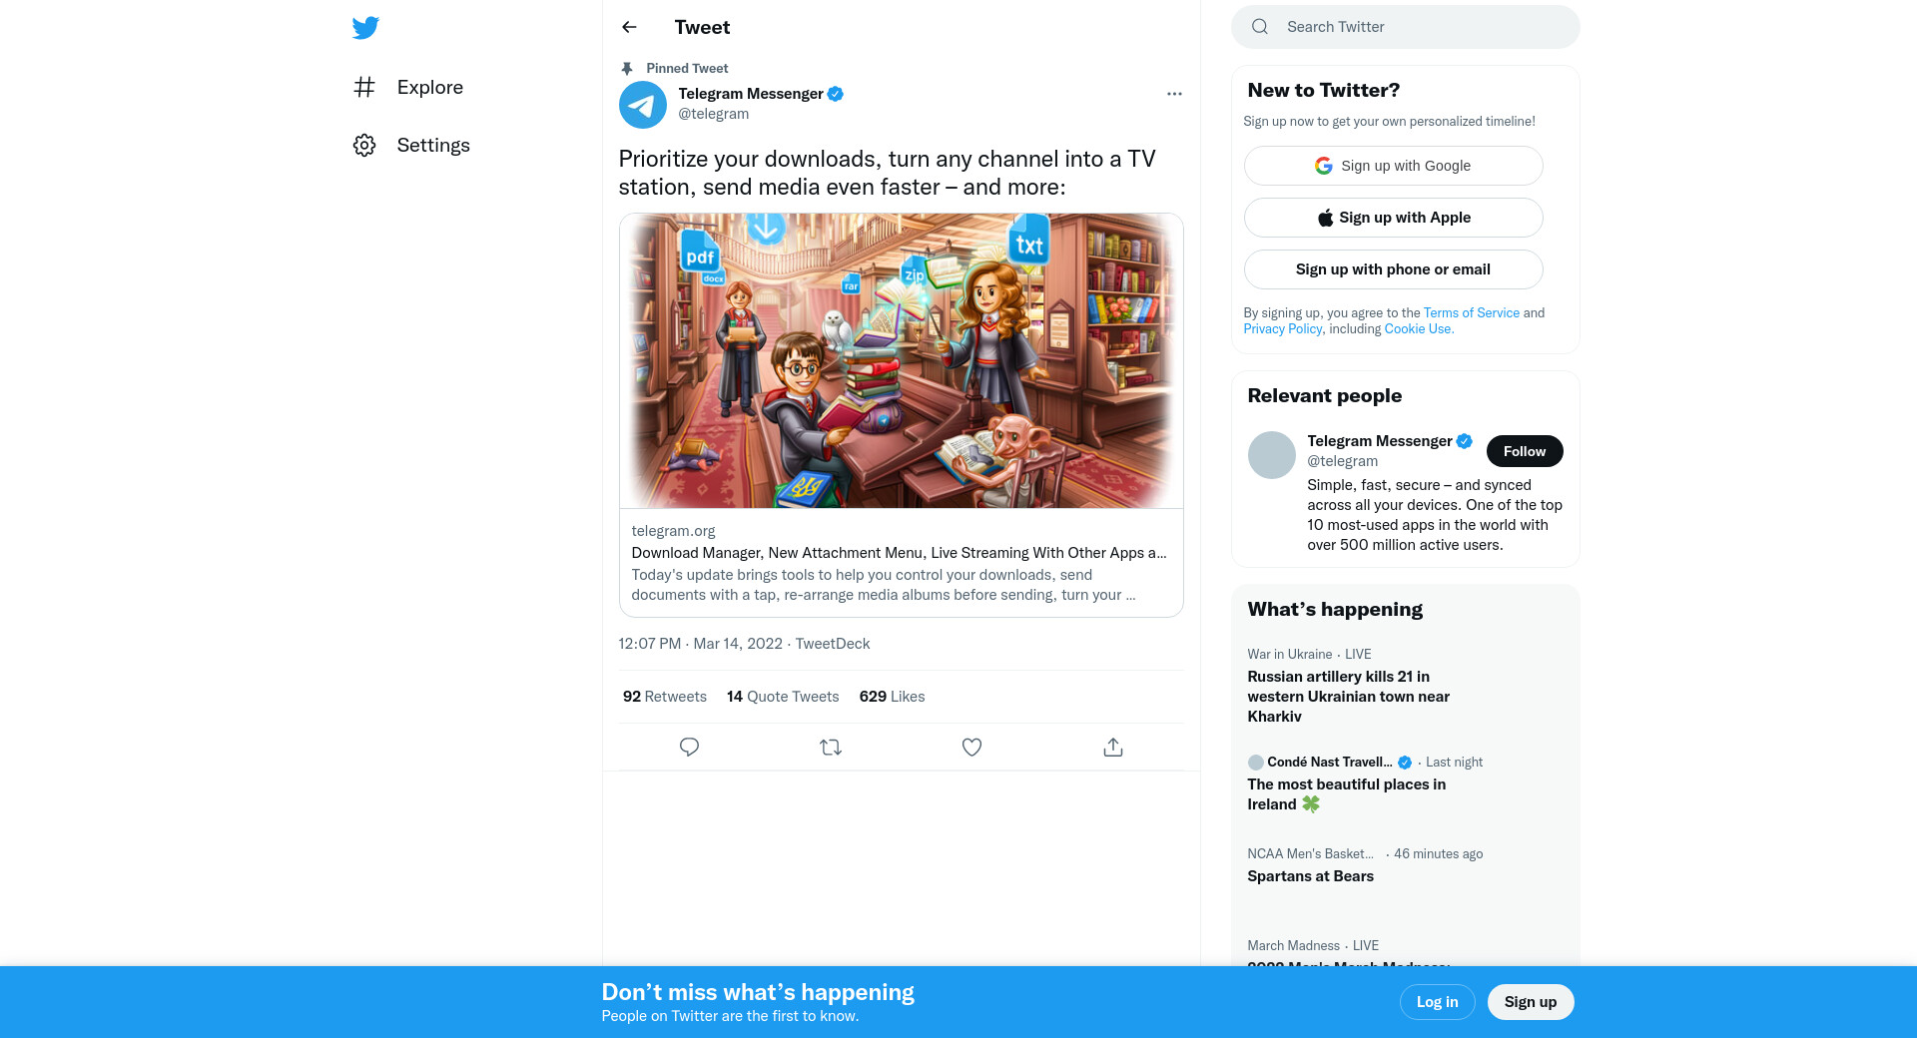Open the Privacy Policy link
Image resolution: width=1917 pixels, height=1038 pixels.
coord(1282,328)
